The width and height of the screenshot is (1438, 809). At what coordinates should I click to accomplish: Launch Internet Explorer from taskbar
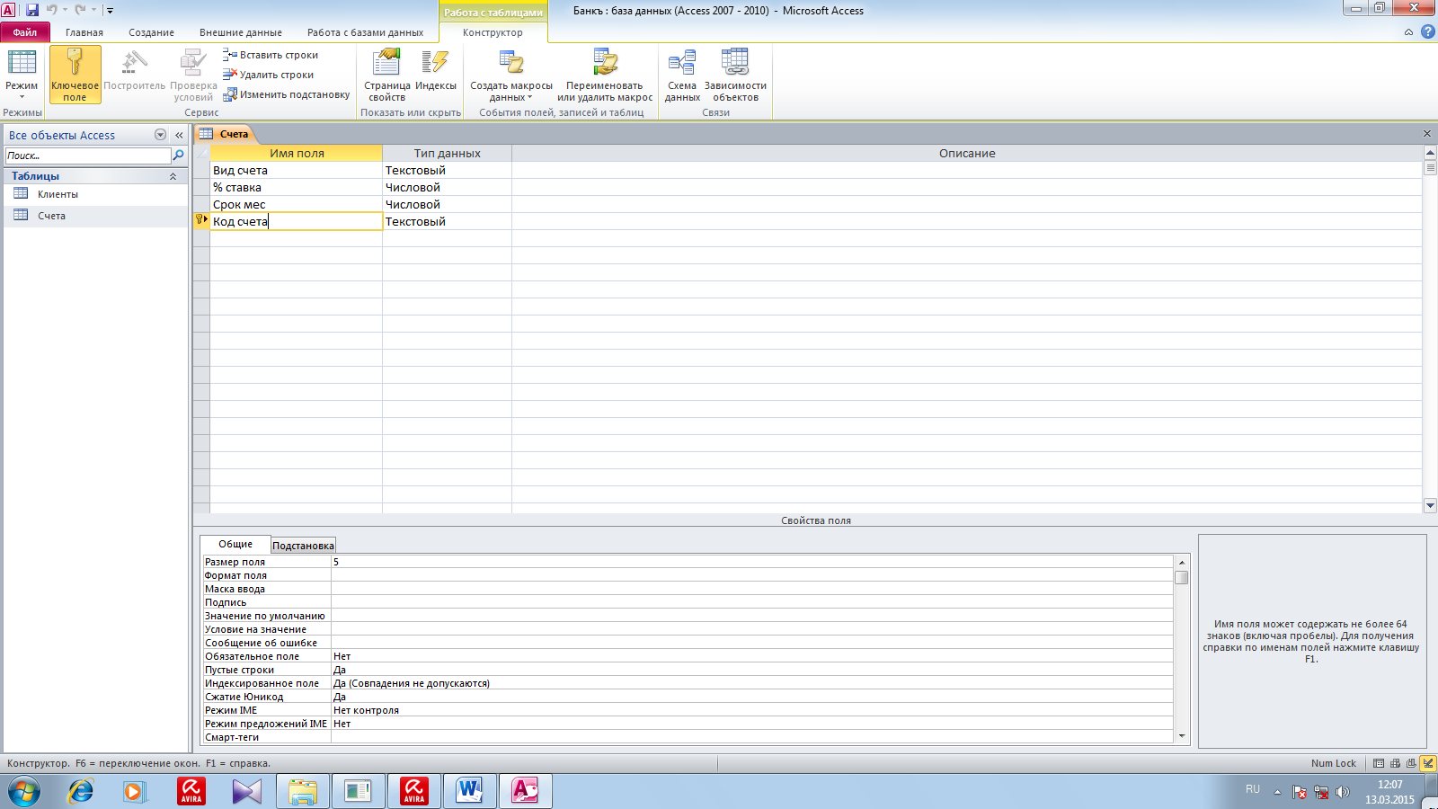point(81,791)
